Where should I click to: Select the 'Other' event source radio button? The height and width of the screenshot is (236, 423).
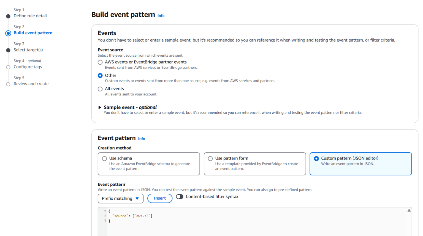[100, 76]
